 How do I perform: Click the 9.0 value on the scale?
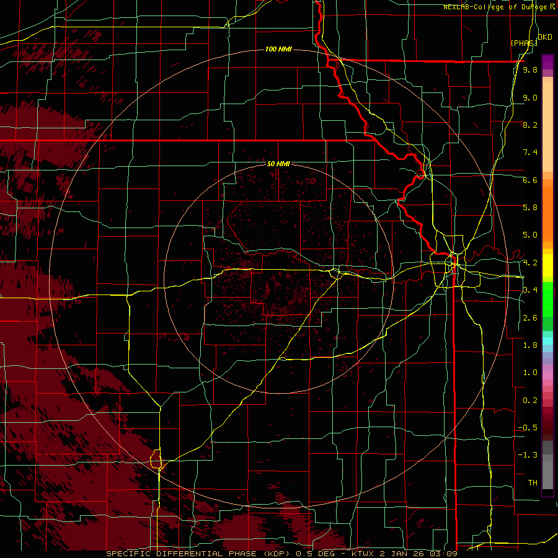click(x=530, y=97)
